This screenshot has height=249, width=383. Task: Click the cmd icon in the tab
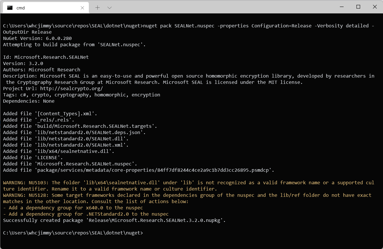click(10, 8)
